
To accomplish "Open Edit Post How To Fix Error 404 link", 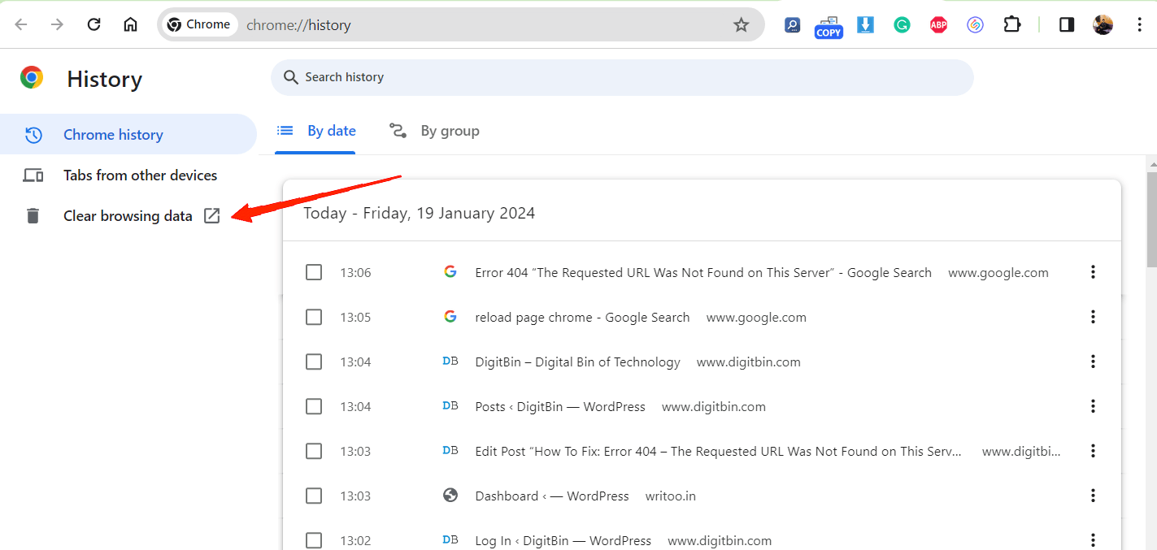I will coord(719,452).
